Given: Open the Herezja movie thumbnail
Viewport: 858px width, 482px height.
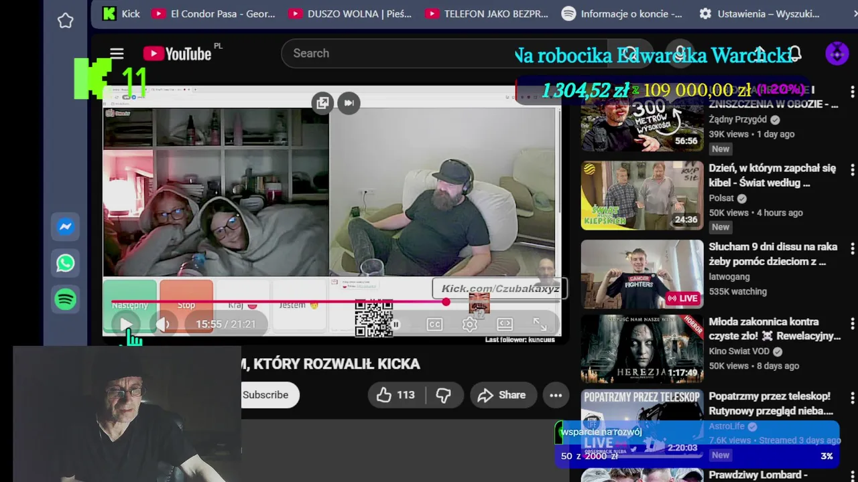Looking at the screenshot, I should point(642,349).
